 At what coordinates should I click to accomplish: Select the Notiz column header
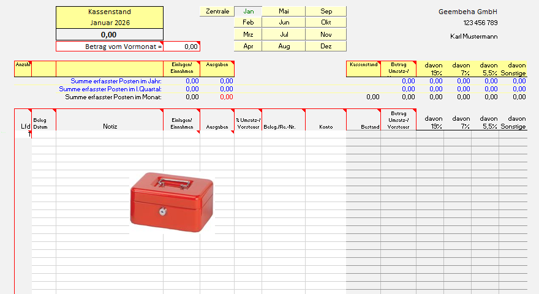point(110,126)
